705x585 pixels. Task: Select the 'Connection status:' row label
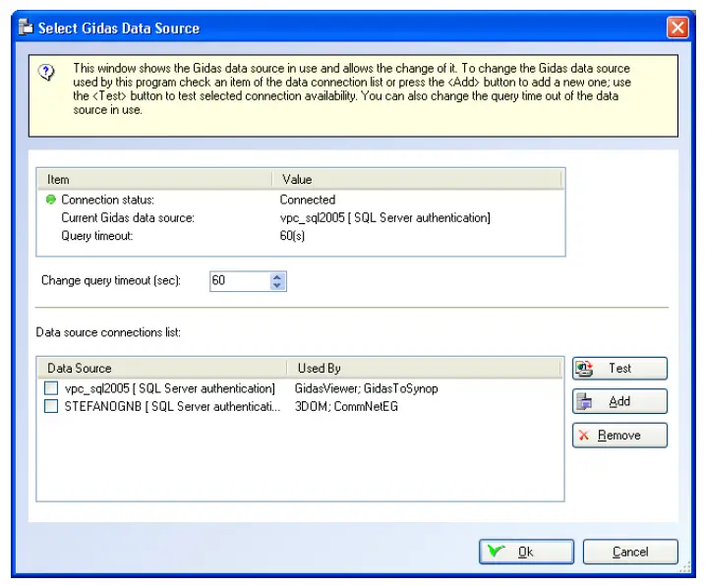tap(107, 200)
